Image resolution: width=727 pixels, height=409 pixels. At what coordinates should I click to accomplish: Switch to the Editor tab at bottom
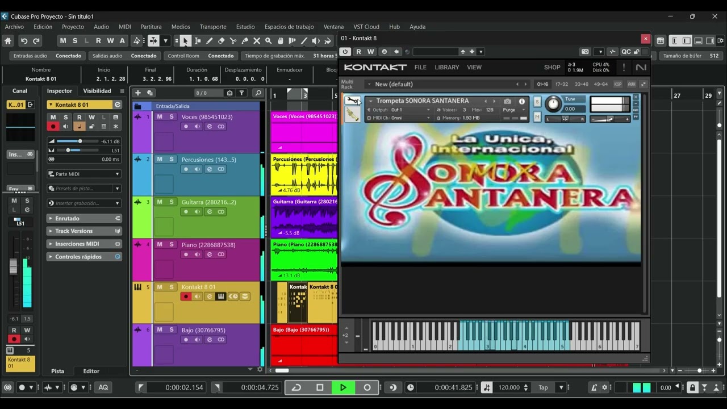[x=91, y=371]
